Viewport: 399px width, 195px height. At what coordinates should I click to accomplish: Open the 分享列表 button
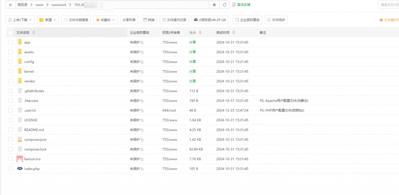tap(129, 20)
